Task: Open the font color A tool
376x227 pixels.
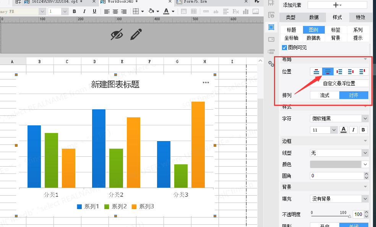Action: coord(166,11)
